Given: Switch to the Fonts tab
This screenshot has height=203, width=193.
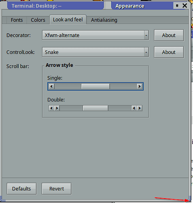Looking at the screenshot, I should coord(17,20).
